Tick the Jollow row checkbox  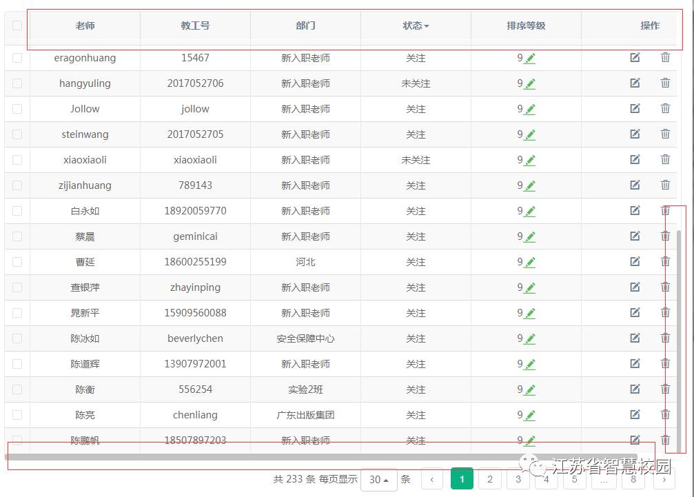(x=17, y=109)
